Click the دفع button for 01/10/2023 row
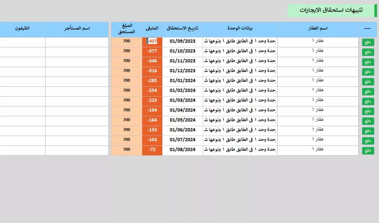The width and height of the screenshot is (379, 223). coord(368,52)
